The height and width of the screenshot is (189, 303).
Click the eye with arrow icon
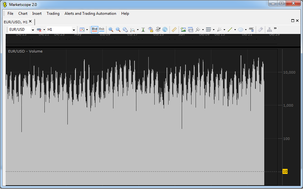coord(158,30)
